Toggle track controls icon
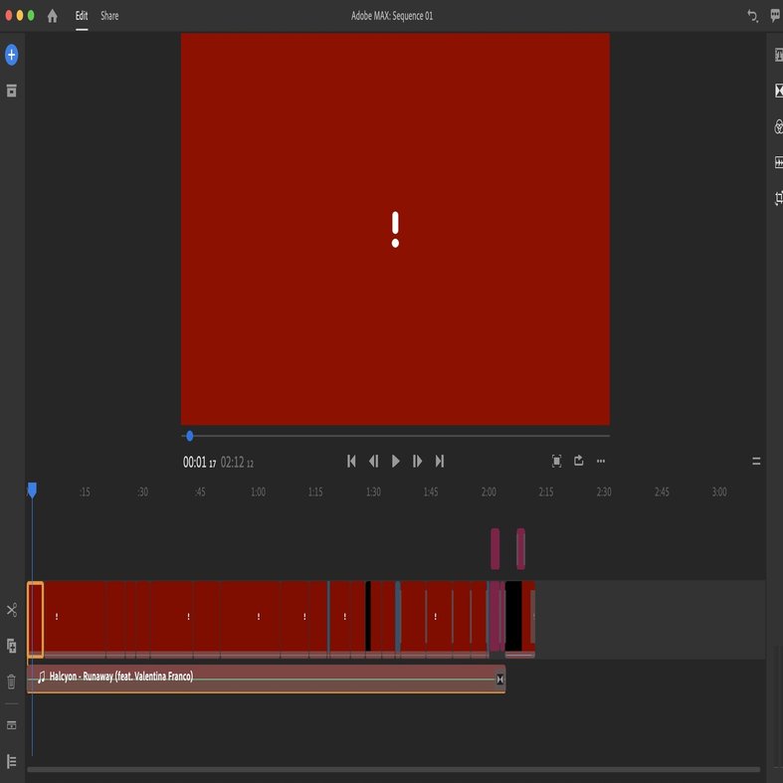The image size is (783, 783). point(12,761)
